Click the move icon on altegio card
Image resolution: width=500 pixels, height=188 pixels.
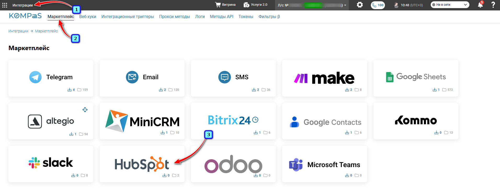[85, 110]
